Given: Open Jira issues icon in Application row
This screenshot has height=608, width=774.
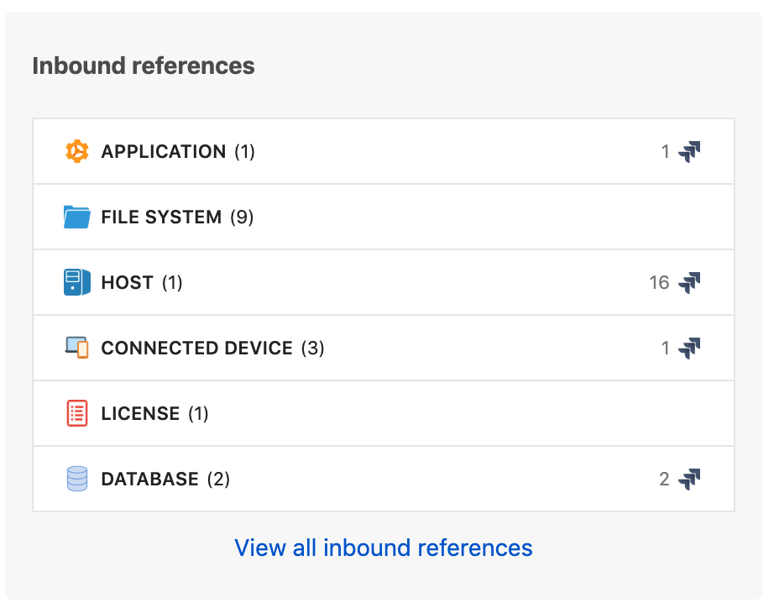Looking at the screenshot, I should tap(689, 152).
